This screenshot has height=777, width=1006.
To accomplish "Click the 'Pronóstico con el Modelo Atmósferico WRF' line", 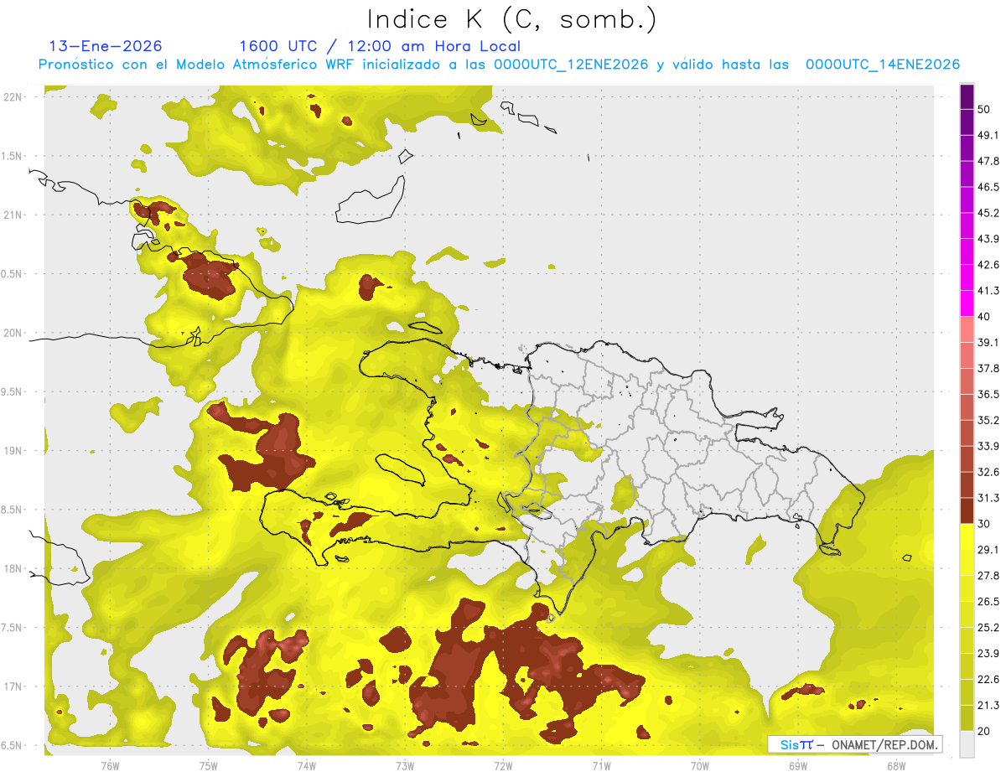I will [499, 65].
